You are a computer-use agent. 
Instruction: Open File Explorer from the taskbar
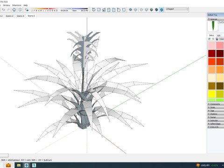click(x=19, y=165)
